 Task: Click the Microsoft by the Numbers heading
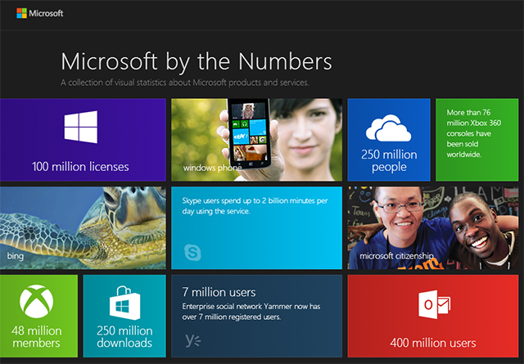tap(196, 62)
